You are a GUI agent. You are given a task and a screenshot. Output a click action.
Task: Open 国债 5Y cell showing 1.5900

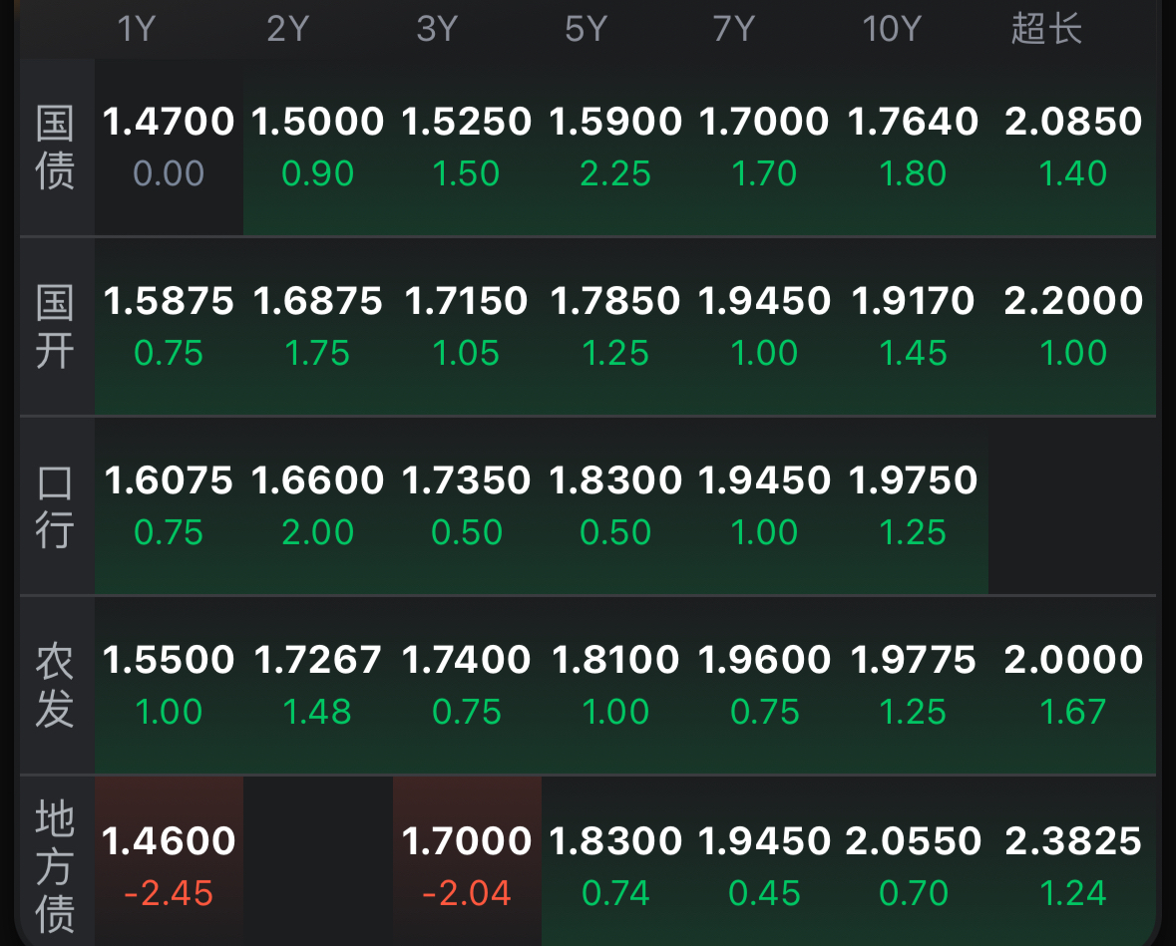pos(615,148)
